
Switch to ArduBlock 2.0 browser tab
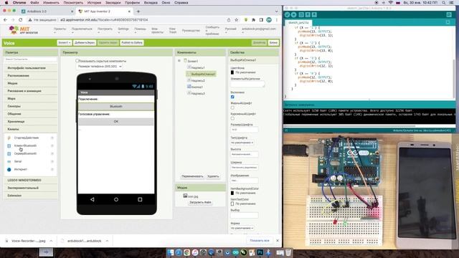coord(47,11)
